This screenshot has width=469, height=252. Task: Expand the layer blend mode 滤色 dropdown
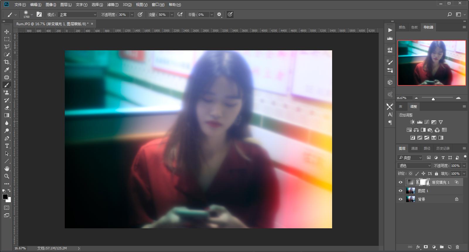[x=414, y=166]
